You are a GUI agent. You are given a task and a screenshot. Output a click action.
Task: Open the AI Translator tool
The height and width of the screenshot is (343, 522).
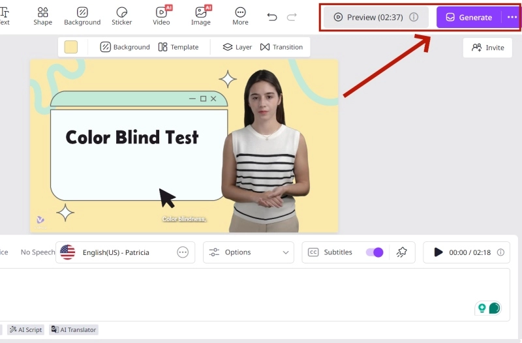tap(74, 330)
